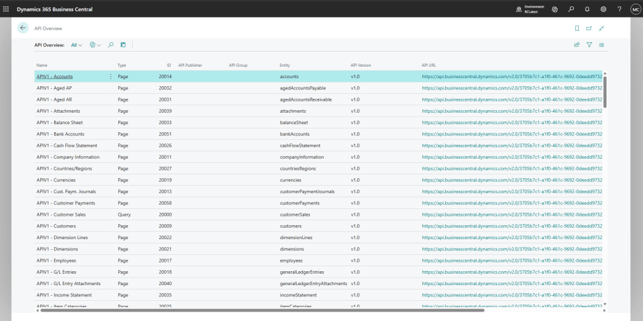Select APIV1 - Currencies
This screenshot has width=643, height=321.
[x=56, y=180]
